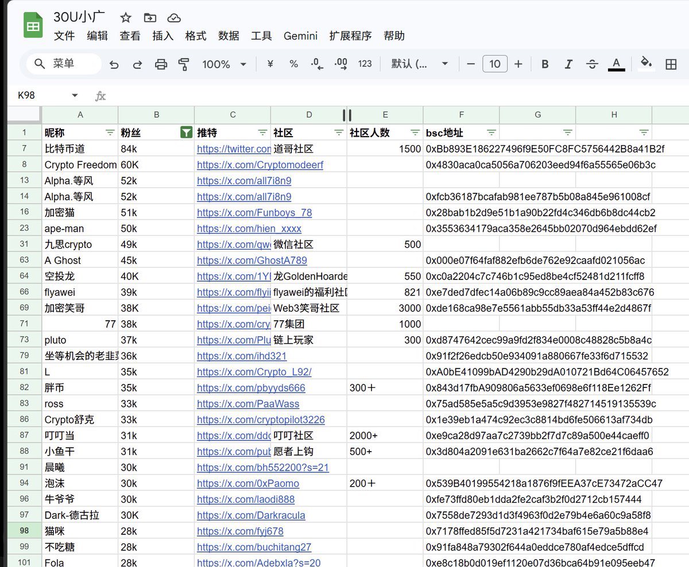Open more number formats (123)

pyautogui.click(x=365, y=64)
